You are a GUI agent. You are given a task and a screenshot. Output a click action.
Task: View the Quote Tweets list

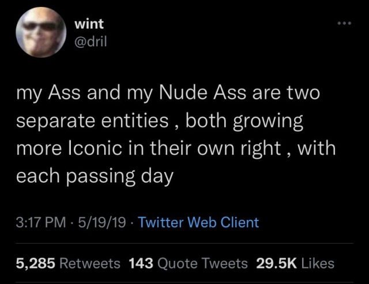pyautogui.click(x=202, y=263)
